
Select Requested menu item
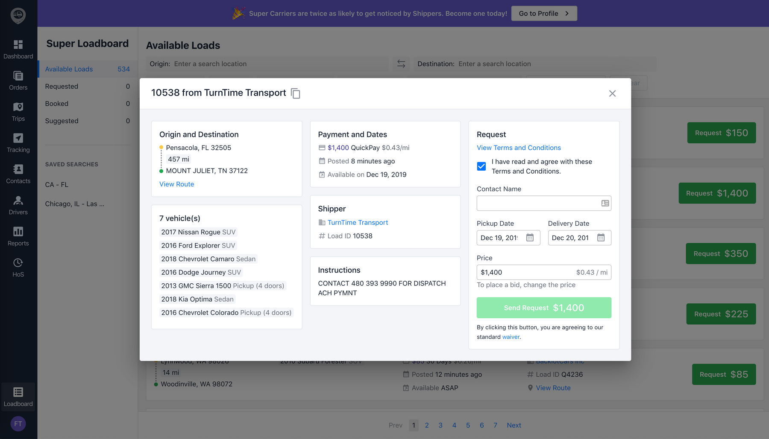[x=87, y=86]
